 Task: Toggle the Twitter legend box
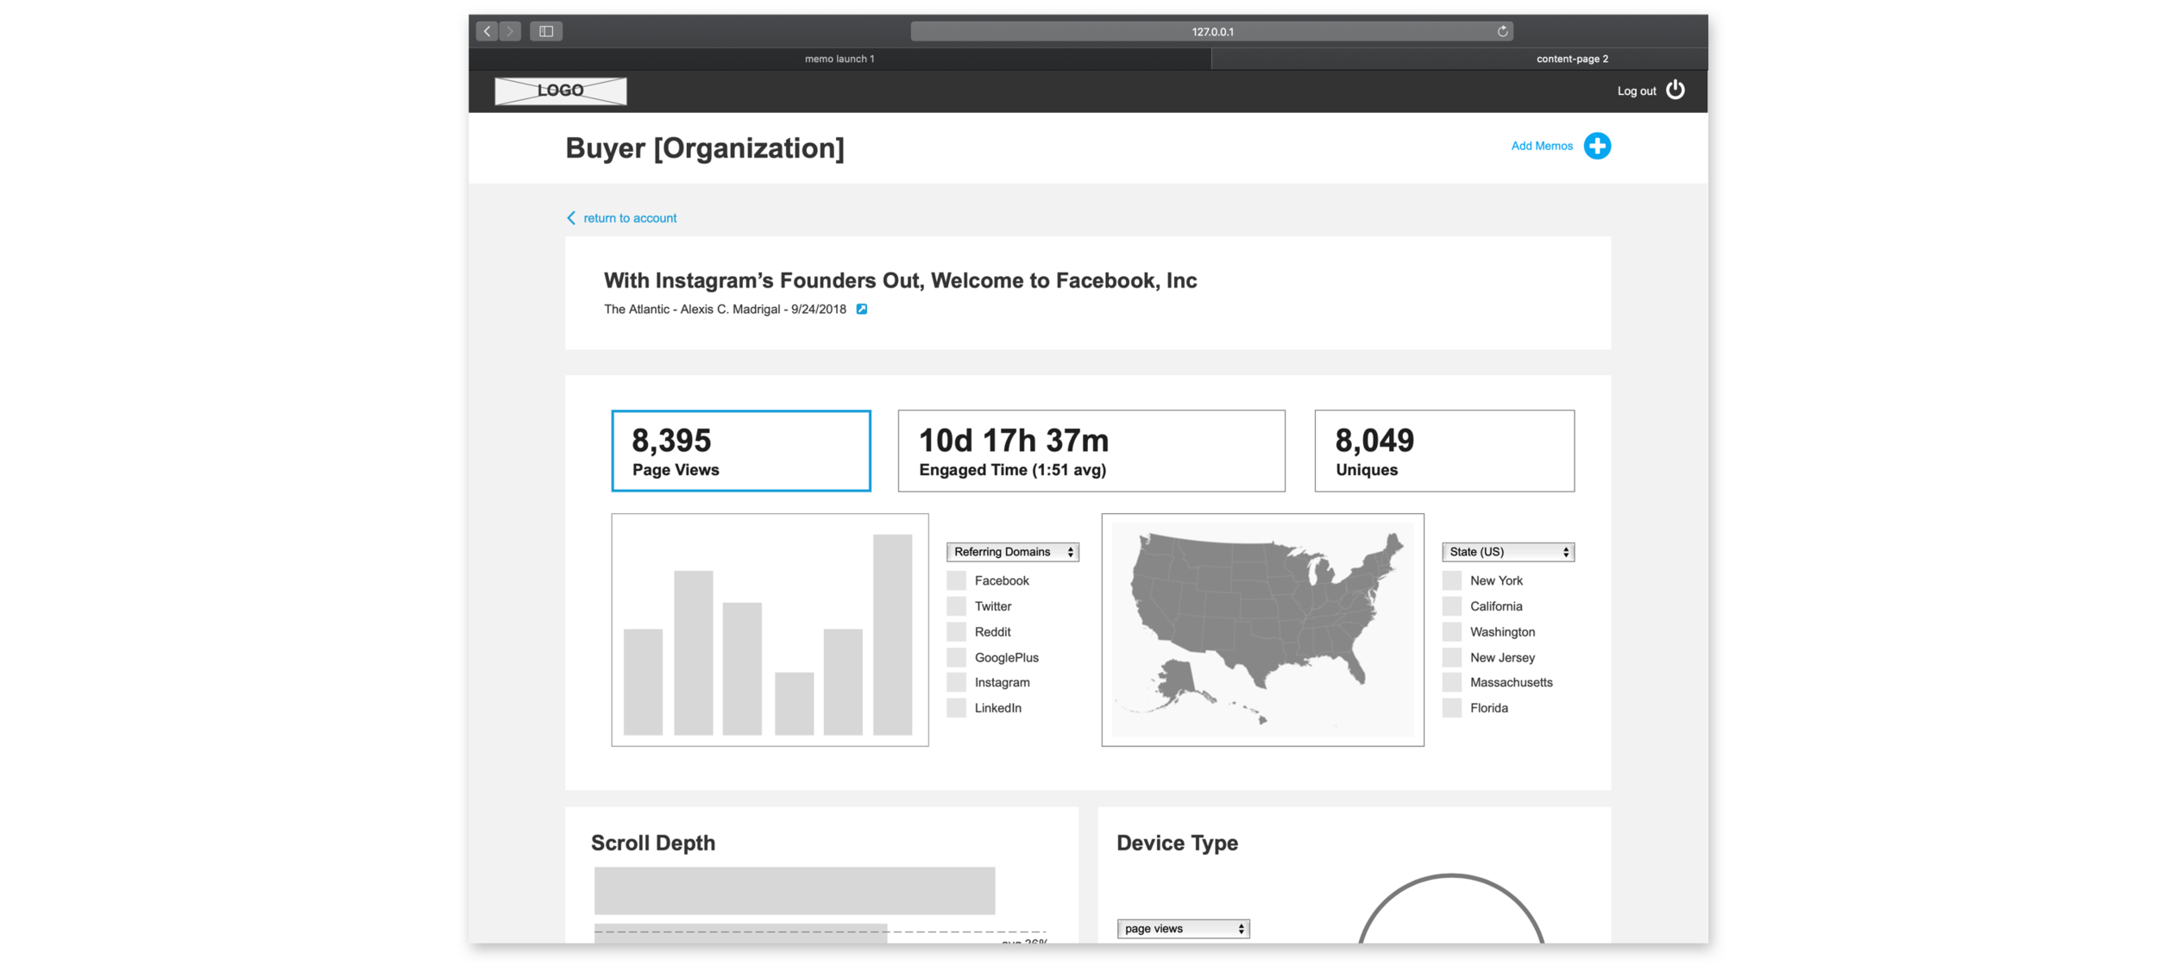(x=956, y=606)
